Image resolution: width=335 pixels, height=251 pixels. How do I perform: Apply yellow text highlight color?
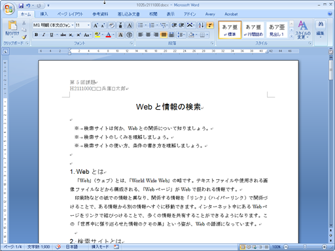point(97,35)
